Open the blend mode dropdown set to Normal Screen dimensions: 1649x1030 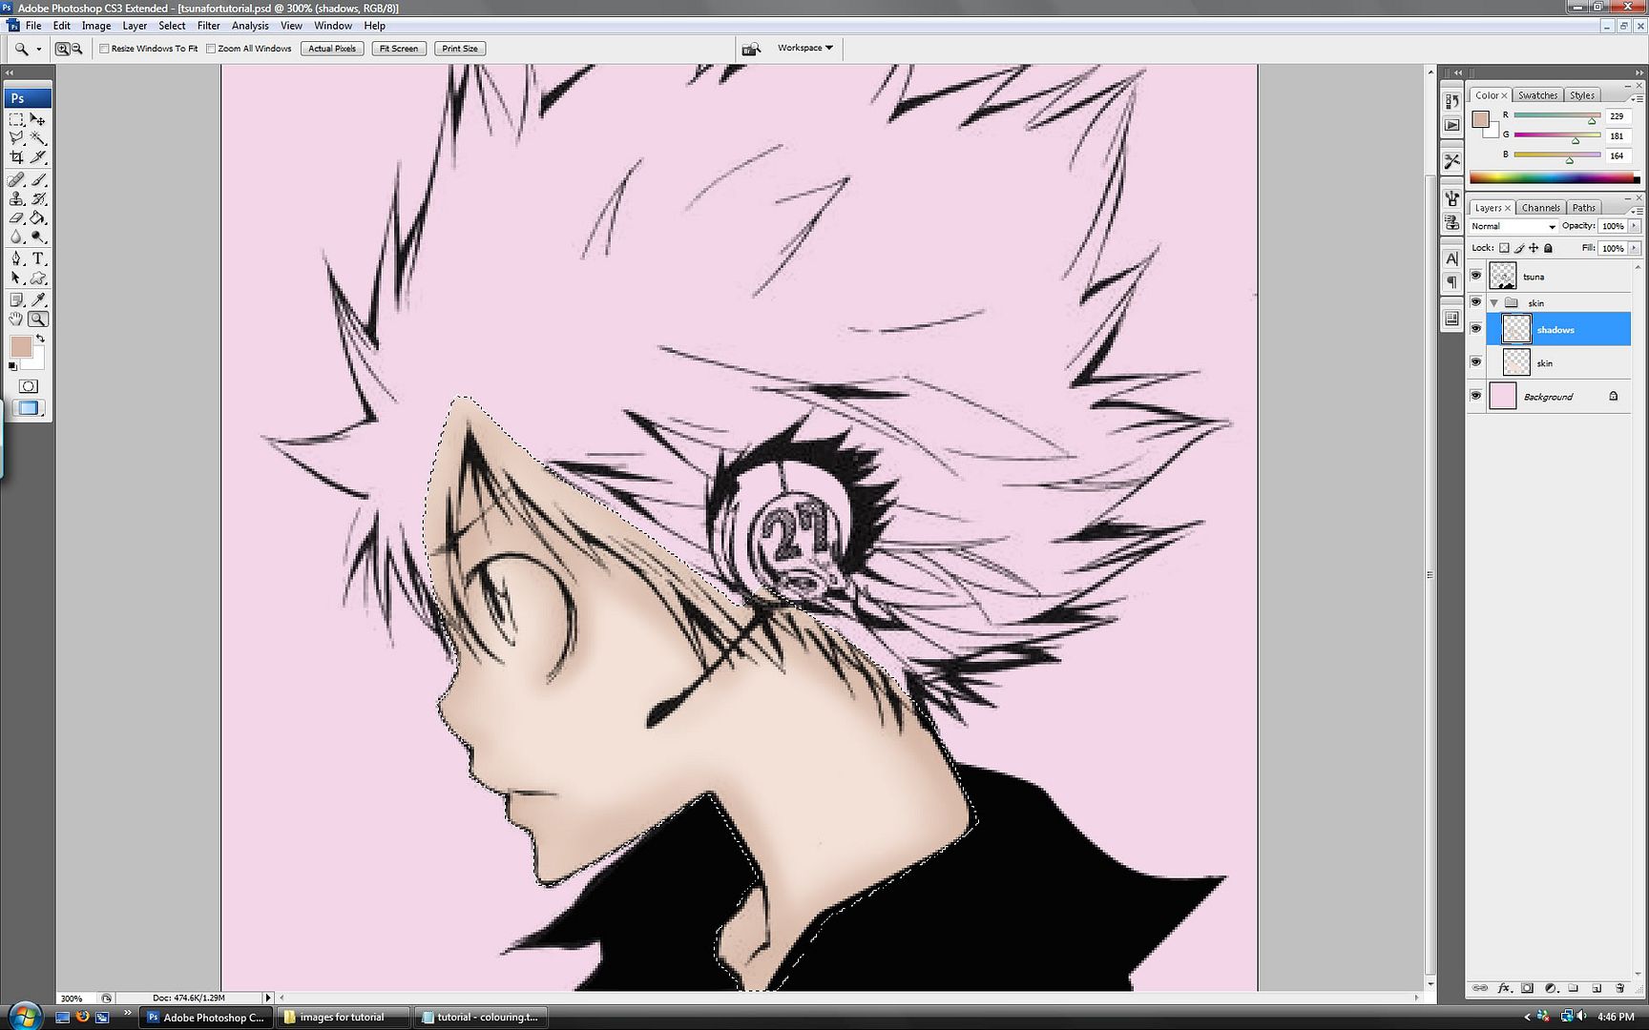click(1513, 226)
